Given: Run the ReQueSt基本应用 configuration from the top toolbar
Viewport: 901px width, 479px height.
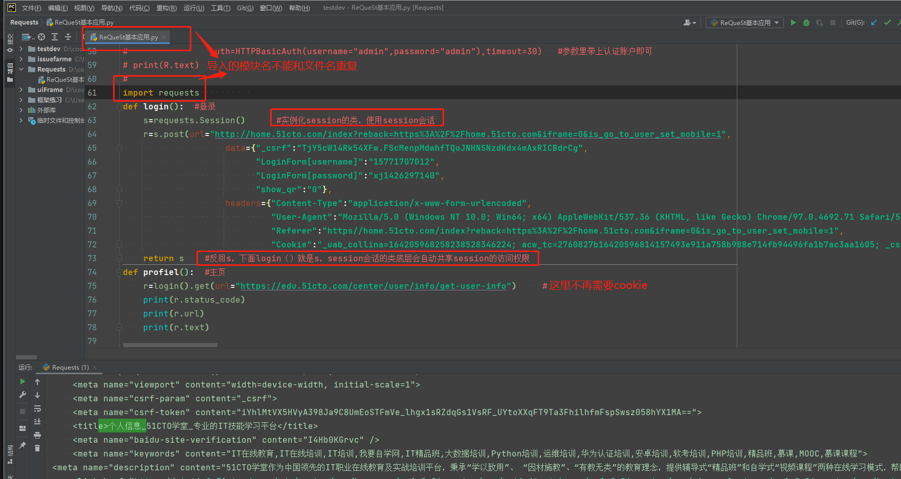Looking at the screenshot, I should click(793, 22).
